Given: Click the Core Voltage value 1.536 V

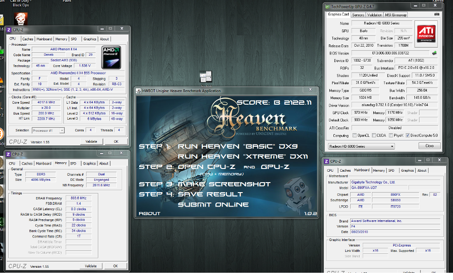Looking at the screenshot, I should 85,66.
